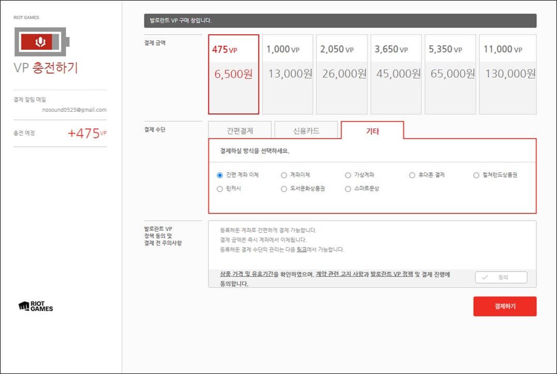Switch to the 간편결제 tab
Viewport: 557px width, 374px height.
(240, 130)
